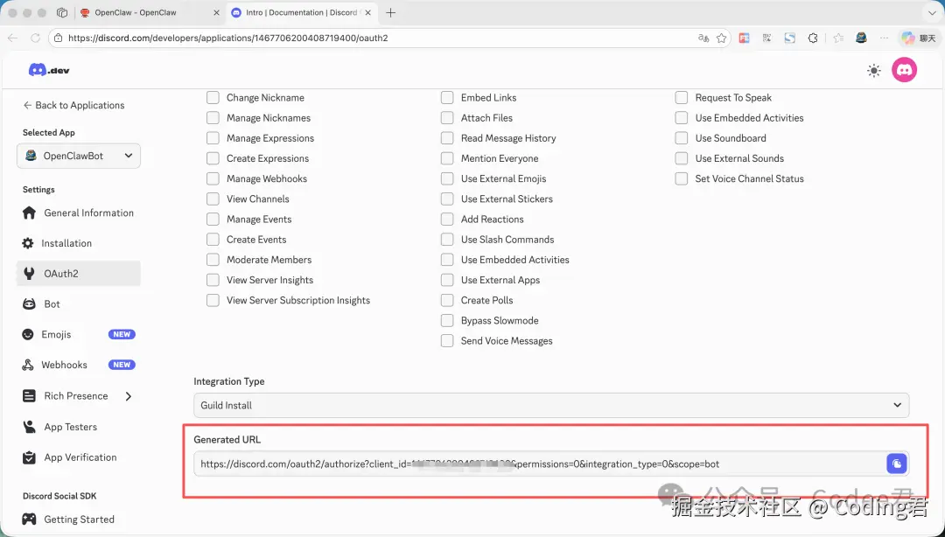This screenshot has height=537, width=945.
Task: Check the Manage Nicknames permission
Action: 213,118
